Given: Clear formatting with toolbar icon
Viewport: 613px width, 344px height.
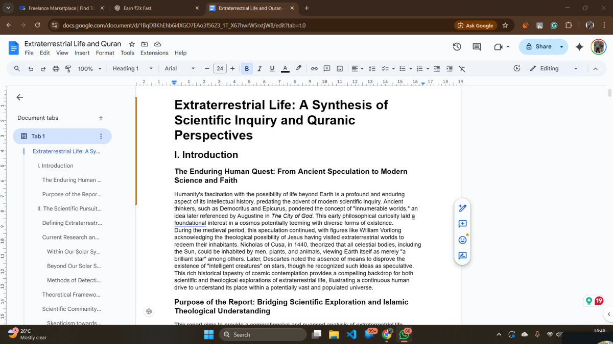Looking at the screenshot, I should pos(462,69).
